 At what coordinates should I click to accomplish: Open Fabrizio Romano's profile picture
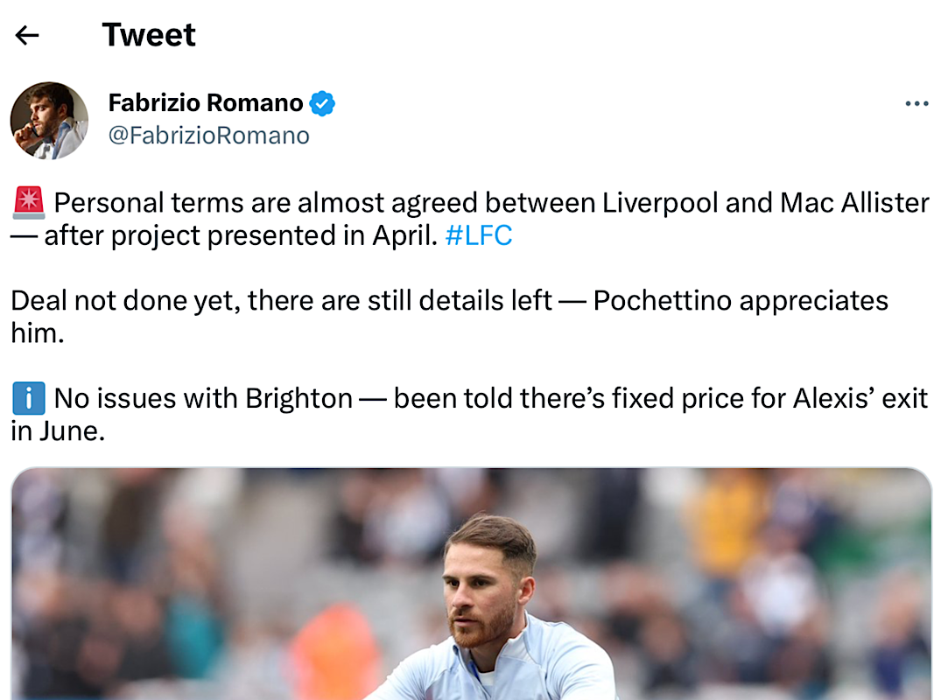point(49,120)
